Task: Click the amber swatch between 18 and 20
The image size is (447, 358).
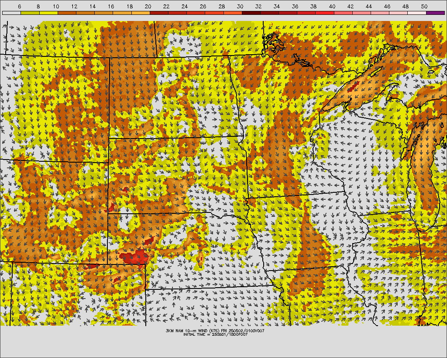Action: tap(141, 13)
